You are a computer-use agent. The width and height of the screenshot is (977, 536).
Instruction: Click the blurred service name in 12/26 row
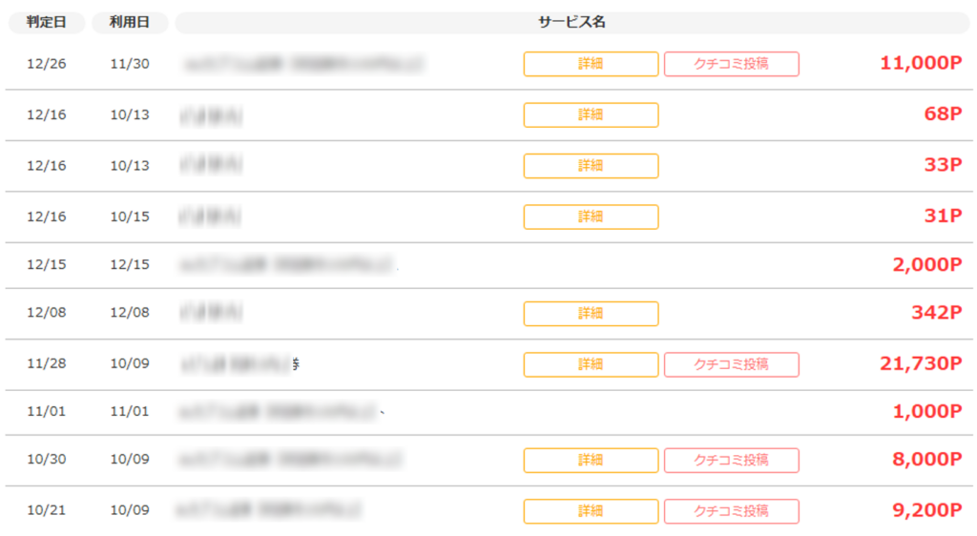click(x=303, y=64)
